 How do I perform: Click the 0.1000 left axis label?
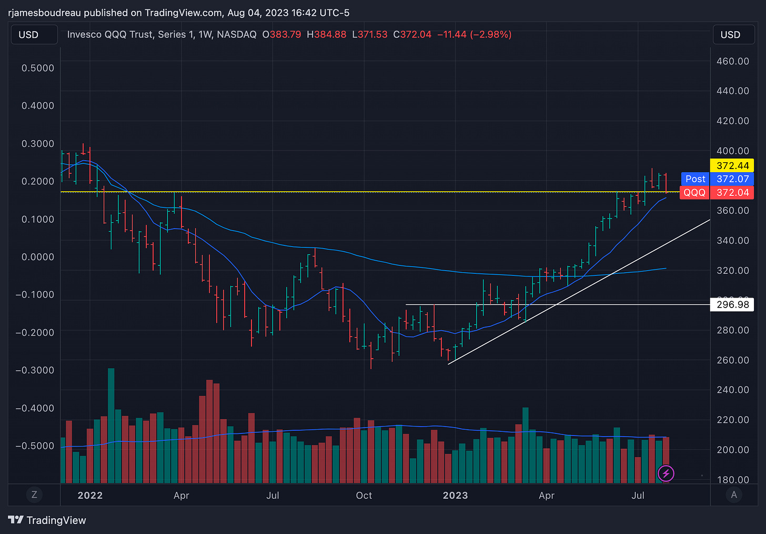pyautogui.click(x=38, y=219)
